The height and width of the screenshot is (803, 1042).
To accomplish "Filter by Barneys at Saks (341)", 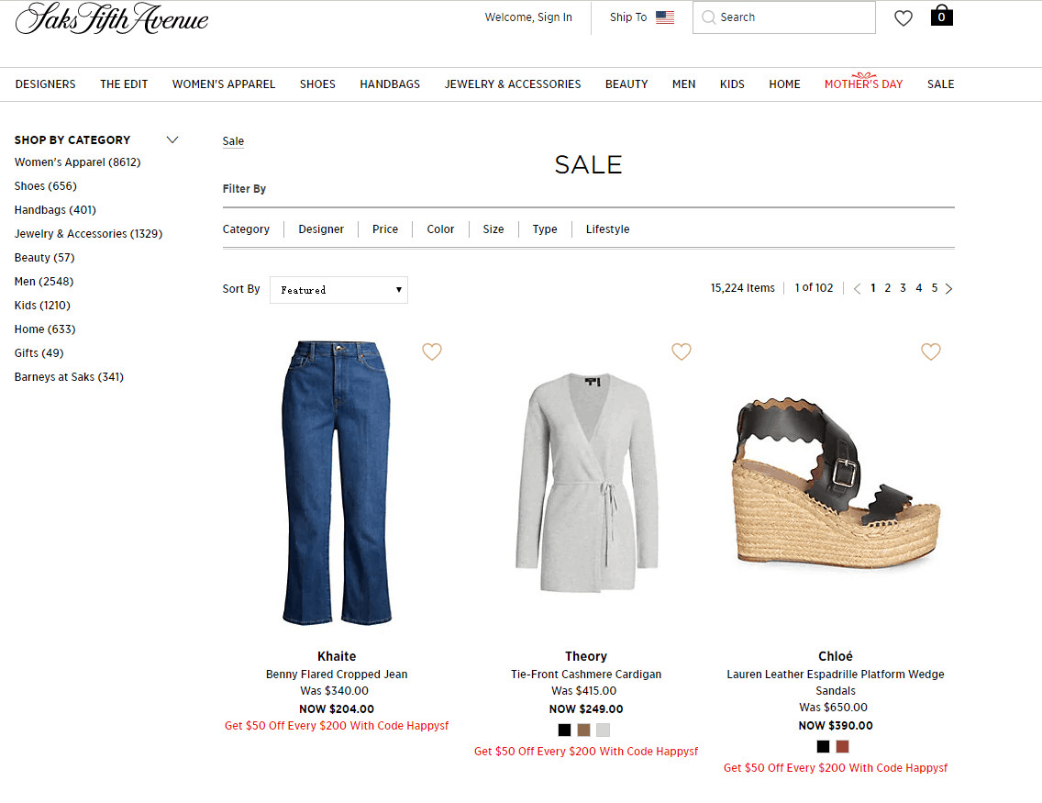I will point(69,377).
